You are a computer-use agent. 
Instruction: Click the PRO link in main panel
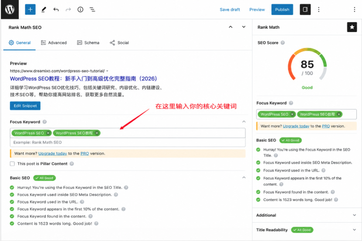(85, 153)
